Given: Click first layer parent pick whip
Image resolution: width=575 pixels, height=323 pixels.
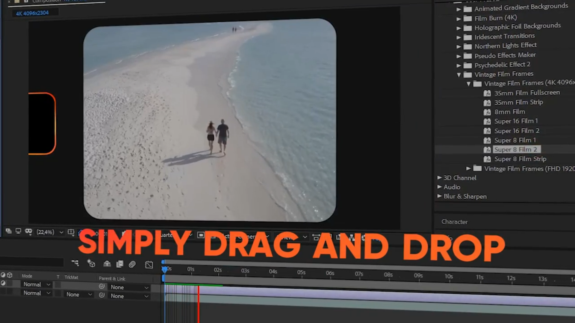Looking at the screenshot, I should pos(102,286).
